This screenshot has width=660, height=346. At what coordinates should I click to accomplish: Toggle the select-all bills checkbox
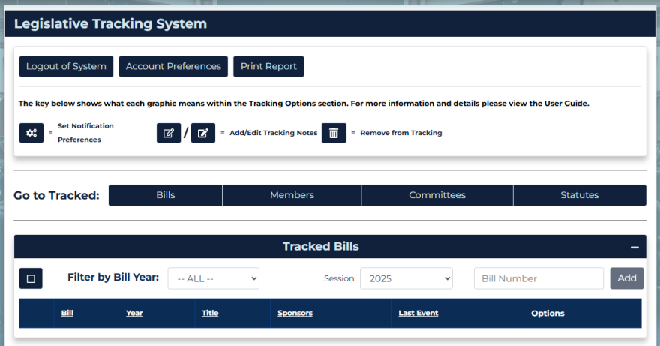click(31, 278)
